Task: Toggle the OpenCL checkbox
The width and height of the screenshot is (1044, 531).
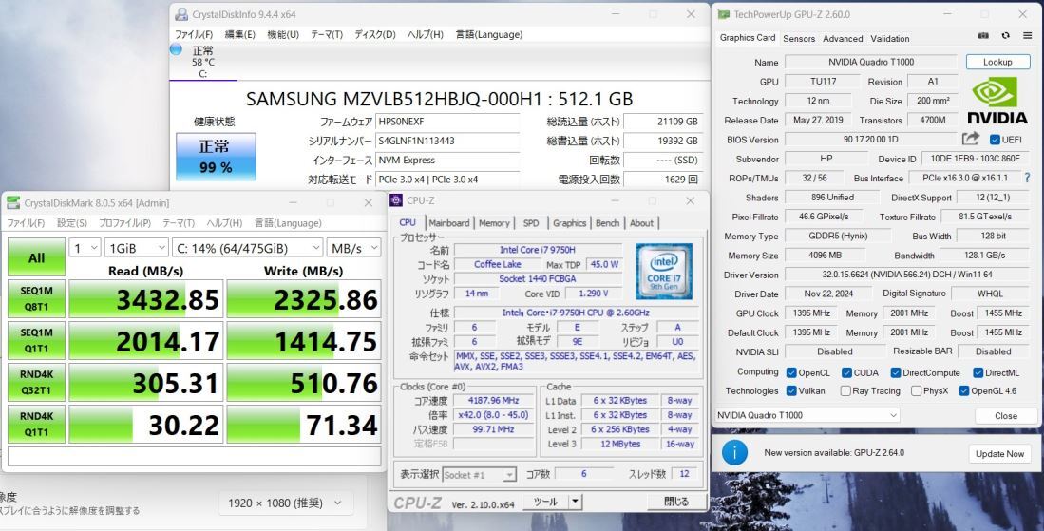Action: point(791,372)
